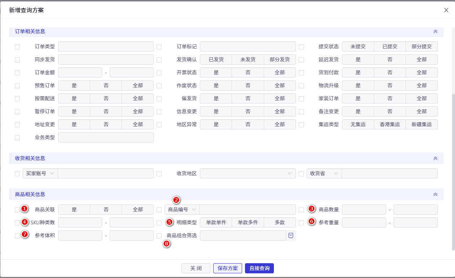Focus the 商品数量 minimum input
455x278 pixels.
[364, 209]
